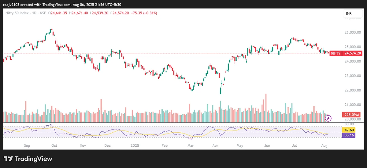This screenshot has height=168, width=367.
Task: Click the 24,574.20 current price label
Action: click(x=352, y=53)
